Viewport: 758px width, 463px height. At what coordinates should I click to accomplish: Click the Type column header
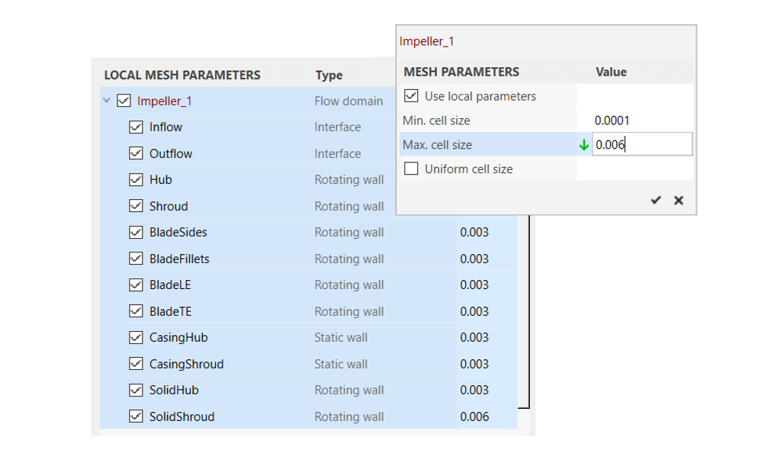[329, 75]
